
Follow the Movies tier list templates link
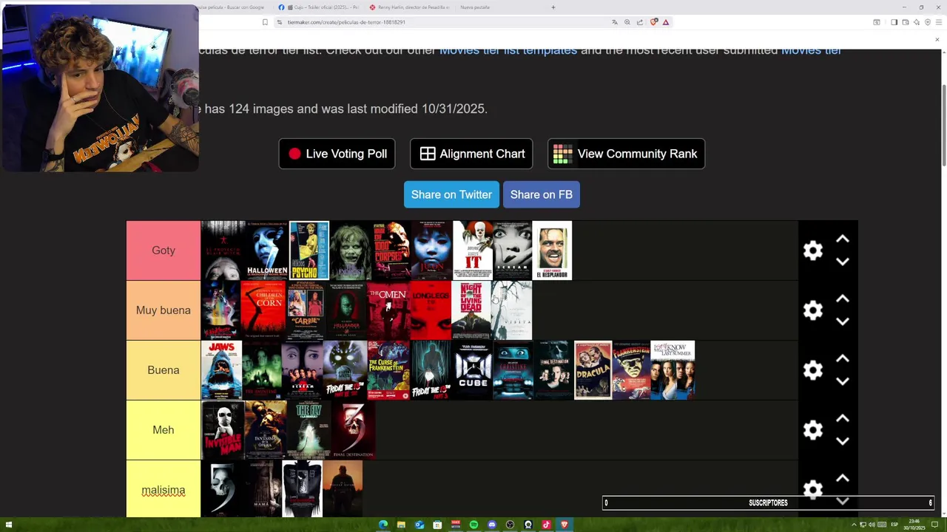pyautogui.click(x=508, y=51)
